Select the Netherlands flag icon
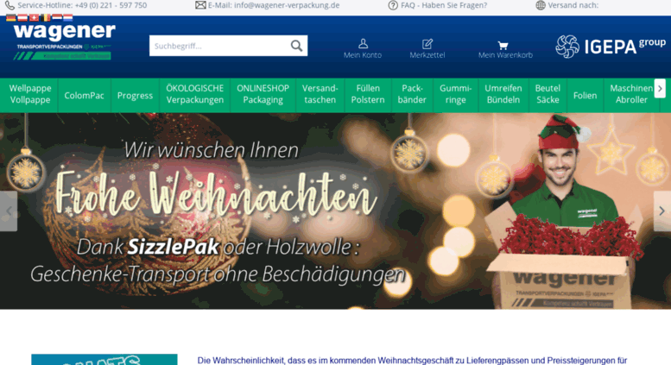 click(x=56, y=18)
